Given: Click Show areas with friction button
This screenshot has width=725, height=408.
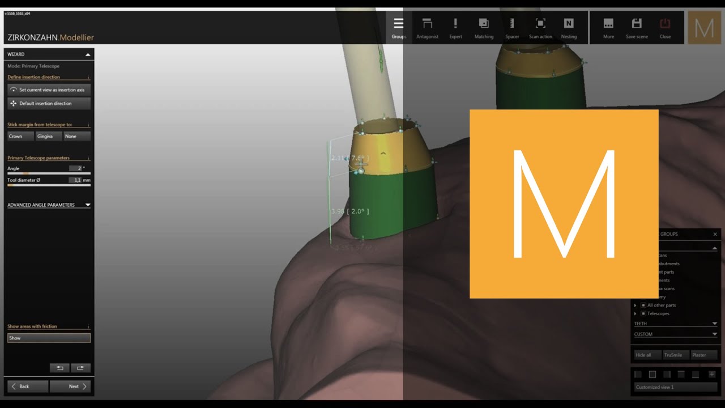Looking at the screenshot, I should [49, 338].
